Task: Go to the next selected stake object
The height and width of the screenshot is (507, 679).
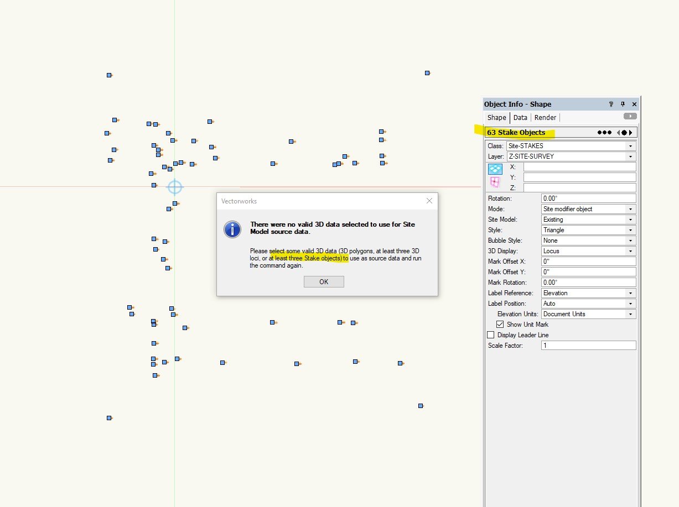Action: (x=631, y=133)
